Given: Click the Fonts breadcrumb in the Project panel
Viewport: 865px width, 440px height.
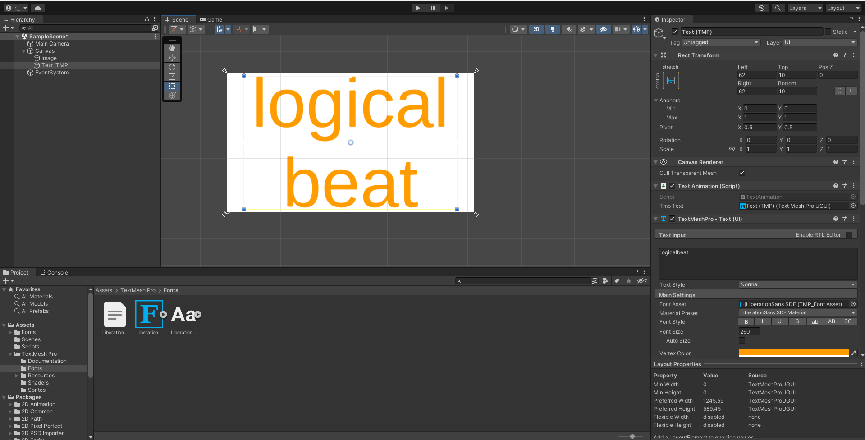Looking at the screenshot, I should pyautogui.click(x=171, y=290).
